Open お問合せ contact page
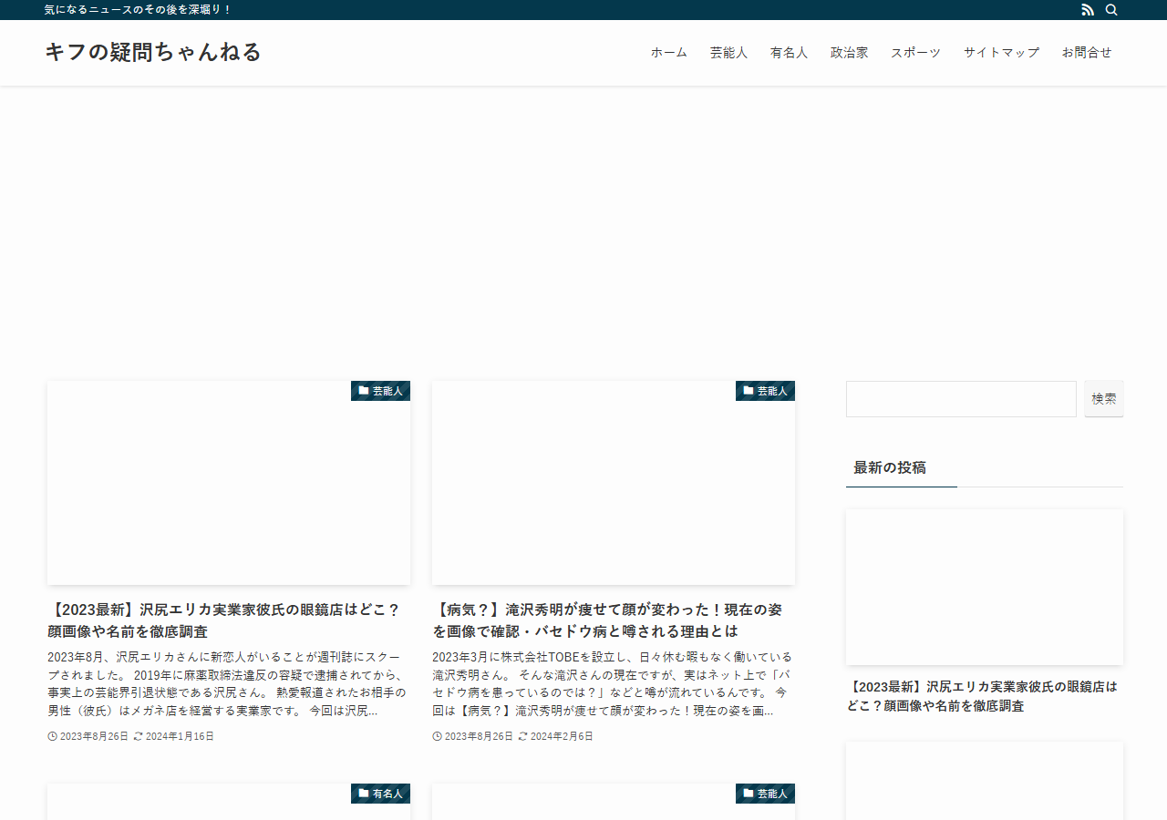Screen dimensions: 1167x820 [x=1087, y=53]
